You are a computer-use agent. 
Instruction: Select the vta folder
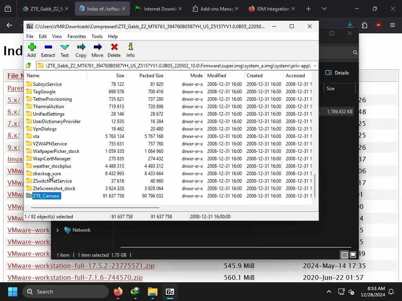click(x=36, y=136)
